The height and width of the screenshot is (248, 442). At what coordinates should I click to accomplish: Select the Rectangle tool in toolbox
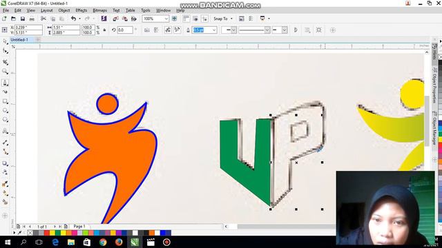[x=5, y=101]
